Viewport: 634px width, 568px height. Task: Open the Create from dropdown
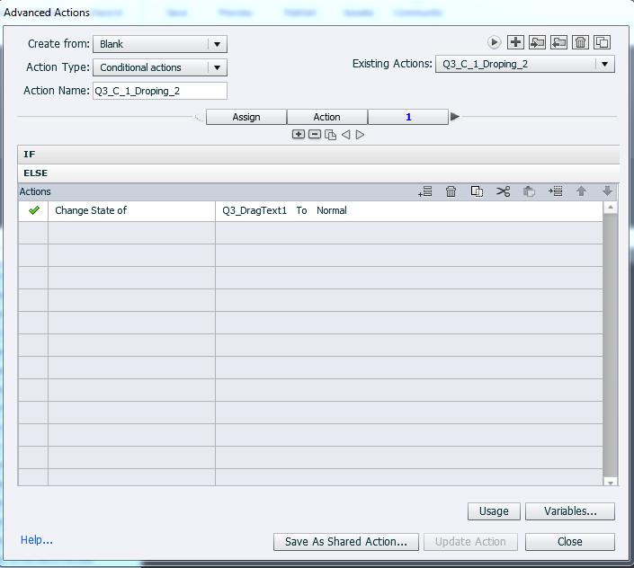tap(216, 44)
